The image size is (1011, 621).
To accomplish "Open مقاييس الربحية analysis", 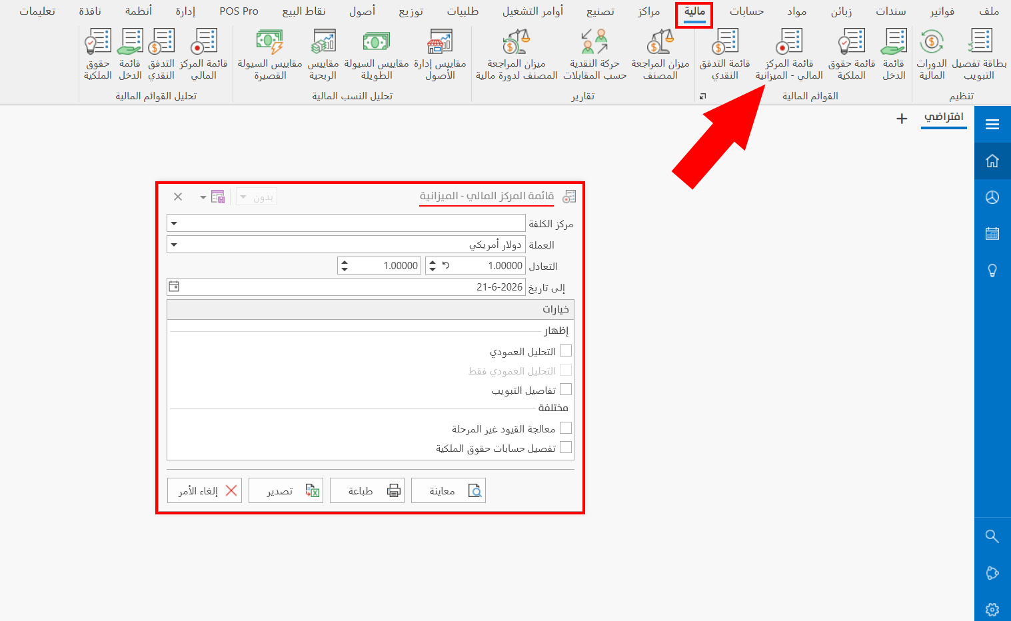I will [x=323, y=55].
